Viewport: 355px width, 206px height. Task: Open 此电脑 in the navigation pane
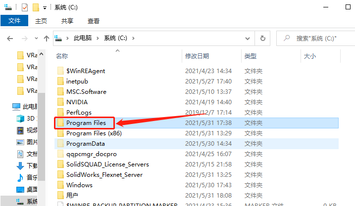coord(25,106)
